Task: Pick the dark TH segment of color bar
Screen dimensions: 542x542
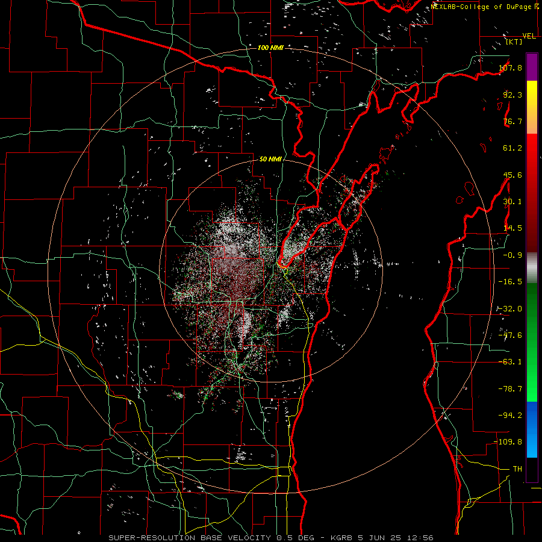Action: pyautogui.click(x=532, y=469)
